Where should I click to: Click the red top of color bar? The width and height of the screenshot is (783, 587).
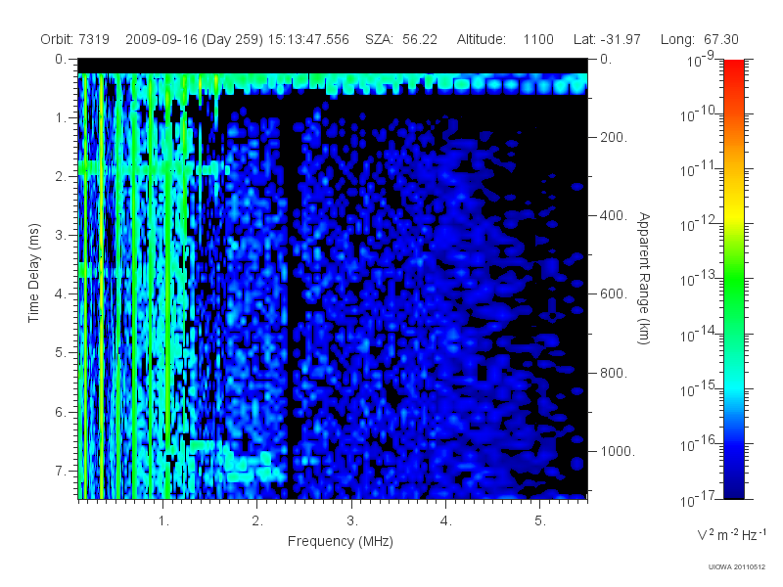coord(733,68)
